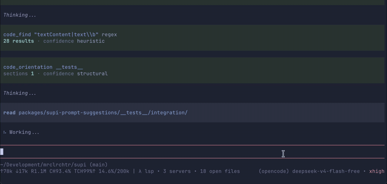Click the "Working..." status text
The image size is (387, 184).
pyautogui.click(x=24, y=132)
